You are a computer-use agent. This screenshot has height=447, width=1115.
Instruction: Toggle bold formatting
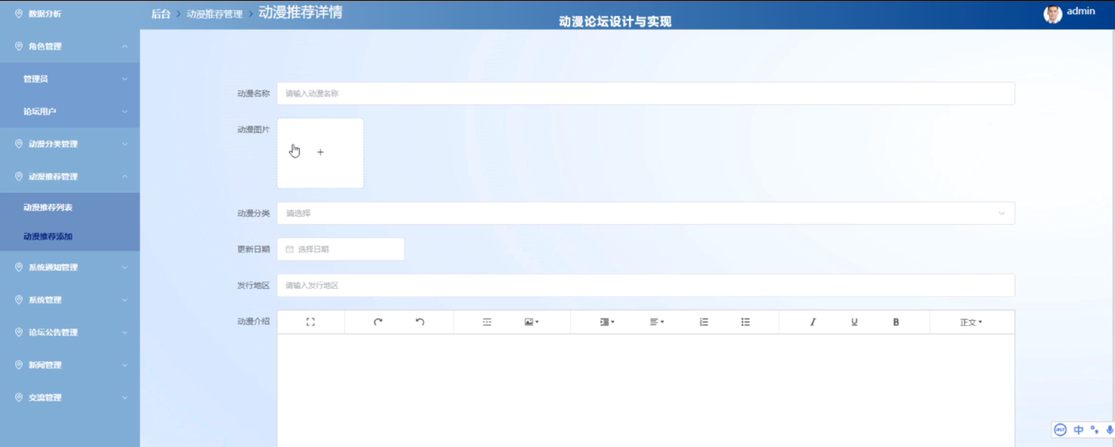896,322
